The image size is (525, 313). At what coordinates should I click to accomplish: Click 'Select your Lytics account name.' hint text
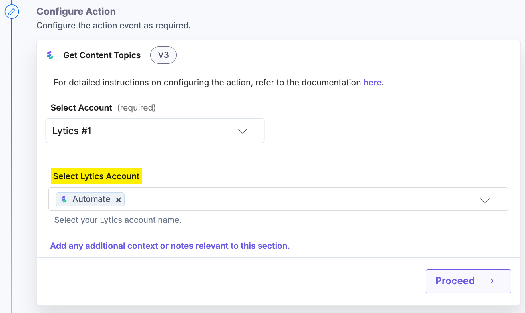(x=118, y=220)
